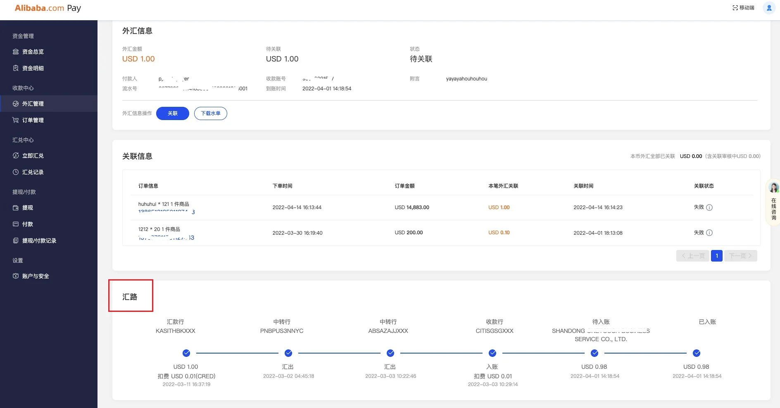Click the 下载水单 button
Viewport: 780px width, 408px height.
tap(210, 113)
